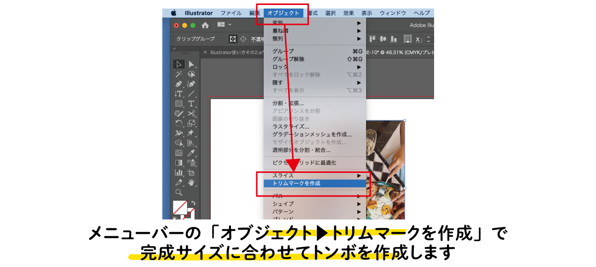The image size is (596, 267).
Task: Select the Magic Wand tool
Action: (x=179, y=74)
